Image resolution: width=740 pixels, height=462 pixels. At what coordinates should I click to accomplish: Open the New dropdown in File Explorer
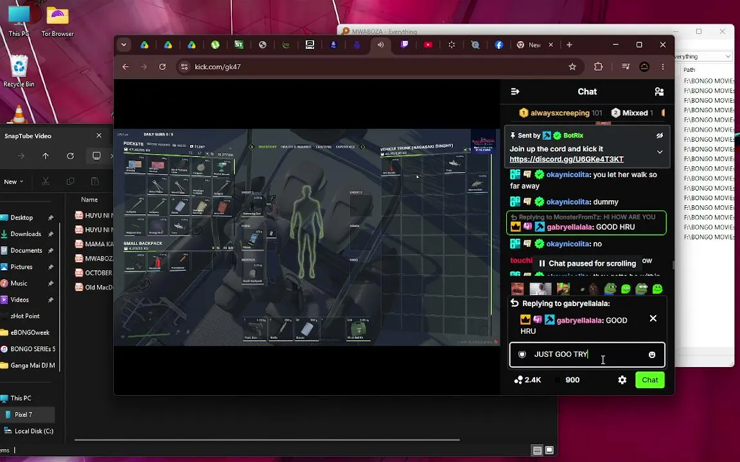[x=13, y=182]
